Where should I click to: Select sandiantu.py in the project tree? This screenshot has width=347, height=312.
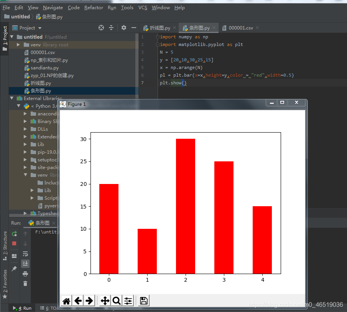tap(44, 68)
